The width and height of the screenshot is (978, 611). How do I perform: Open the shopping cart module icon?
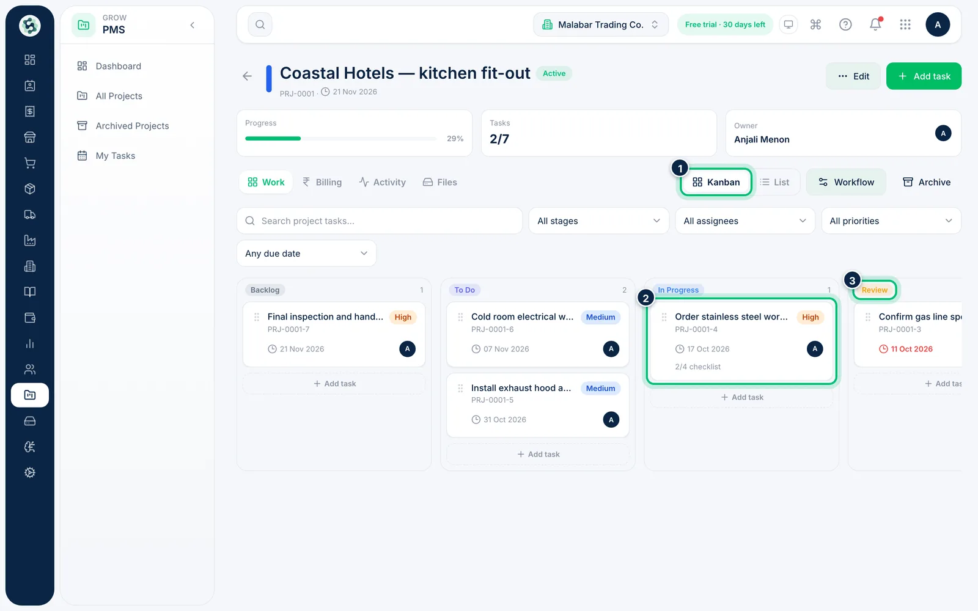click(29, 163)
